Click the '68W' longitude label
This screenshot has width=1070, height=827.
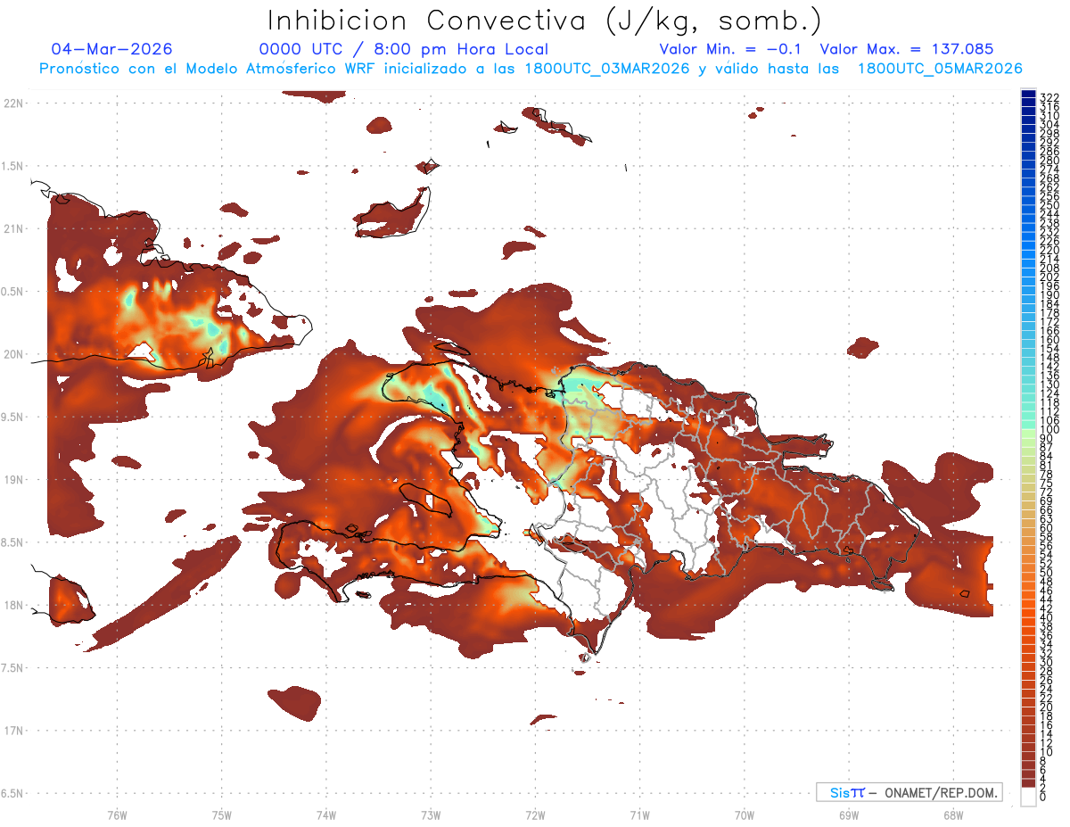tap(953, 815)
